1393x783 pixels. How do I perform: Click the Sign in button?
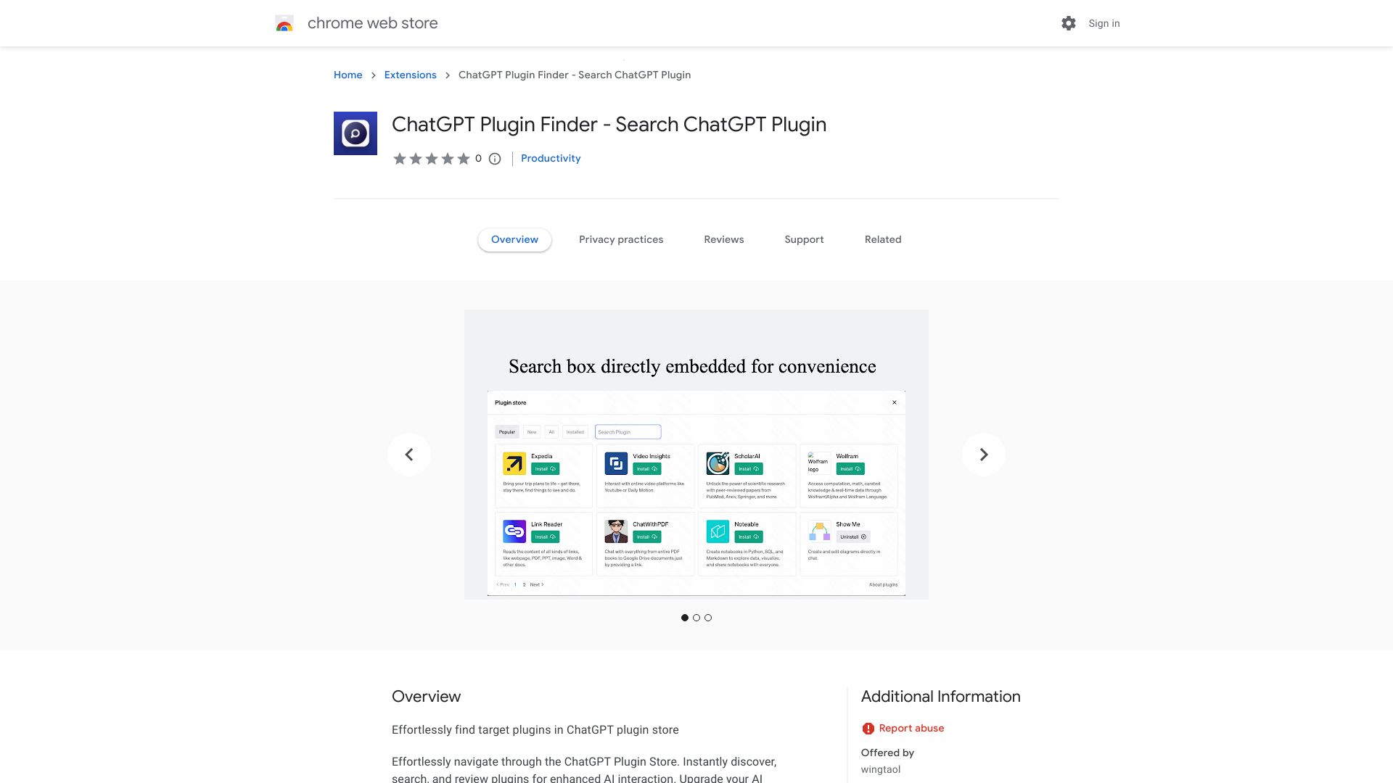1104,23
